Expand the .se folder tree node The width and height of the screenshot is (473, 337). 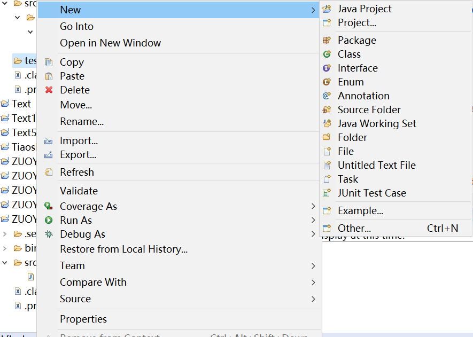coord(4,234)
